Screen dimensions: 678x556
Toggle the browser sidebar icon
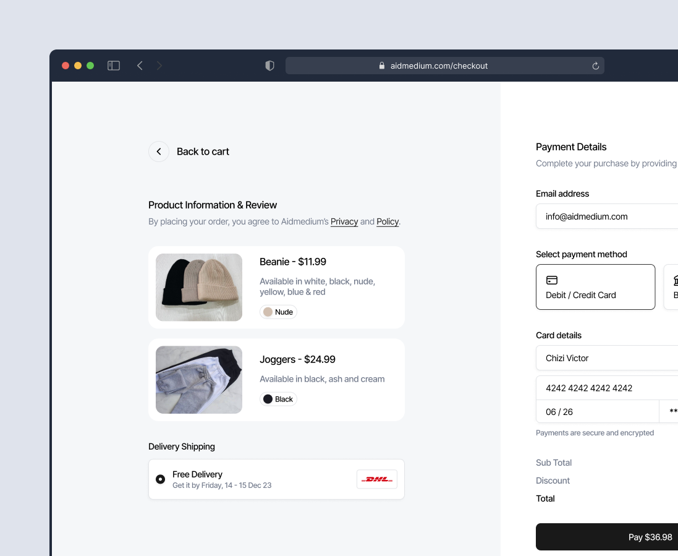(x=114, y=66)
